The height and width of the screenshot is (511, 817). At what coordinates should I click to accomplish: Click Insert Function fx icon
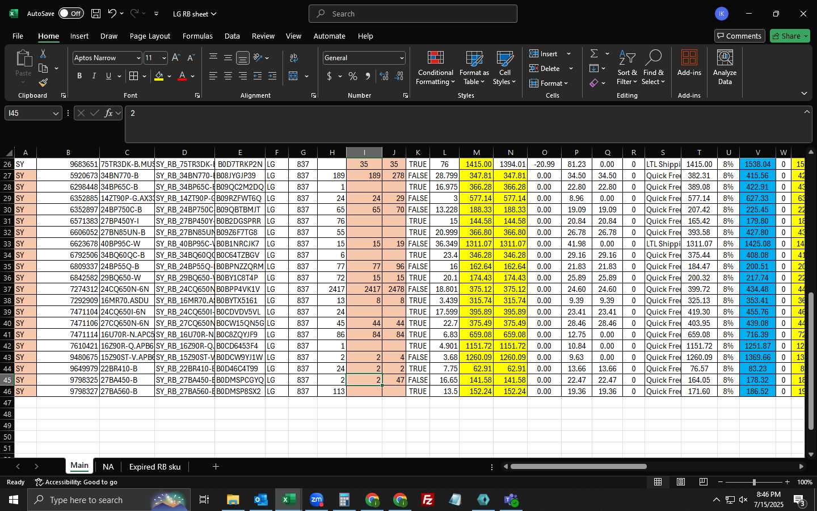tap(109, 113)
